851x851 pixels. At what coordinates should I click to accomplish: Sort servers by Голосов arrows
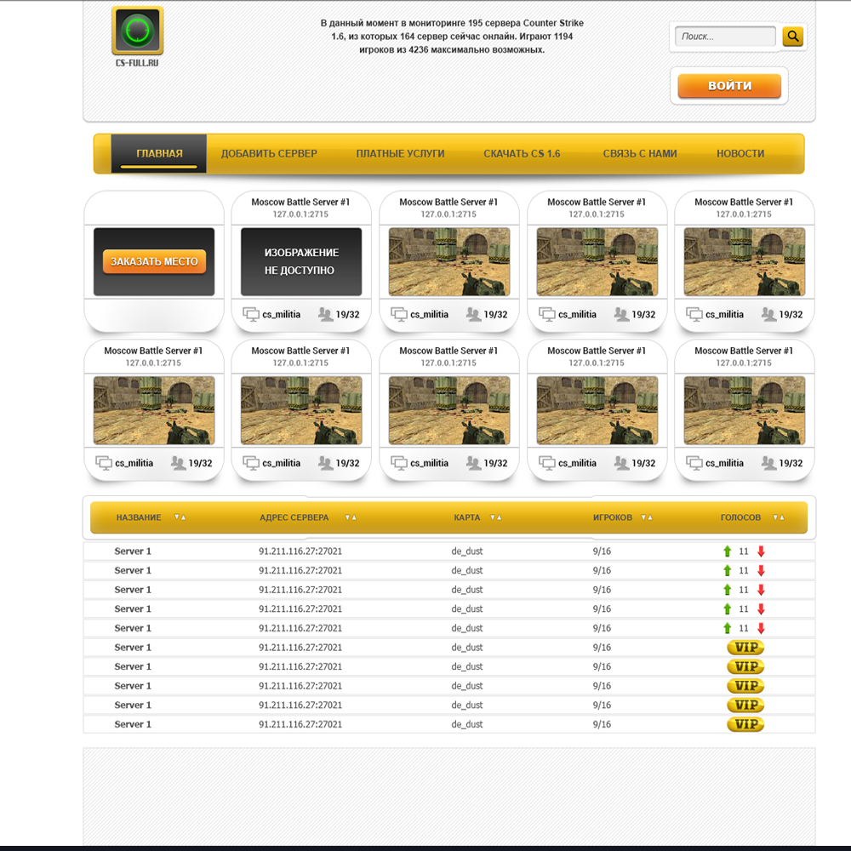778,517
